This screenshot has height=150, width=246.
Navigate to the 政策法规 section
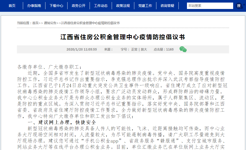click(123, 6)
